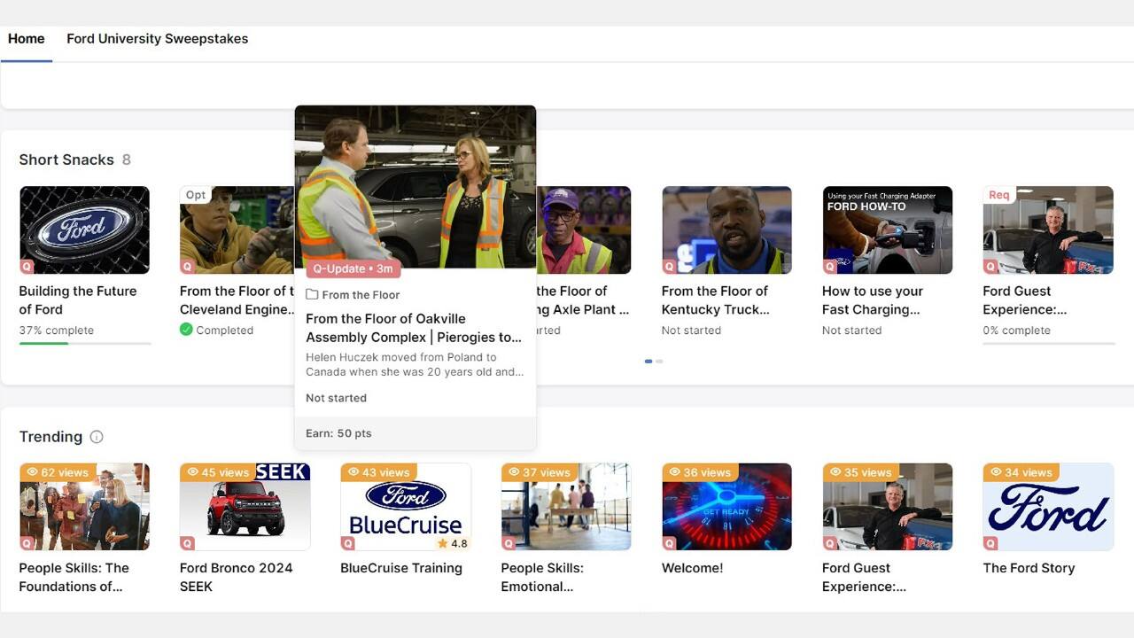Open trending Ford Guest Experience thumbnail
The image size is (1134, 638).
pyautogui.click(x=888, y=507)
